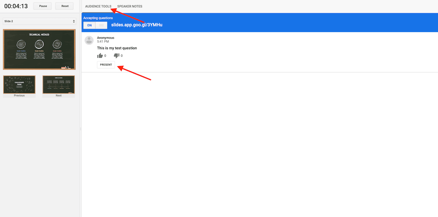Click the panel divider handle beside the sidebar

80,129
